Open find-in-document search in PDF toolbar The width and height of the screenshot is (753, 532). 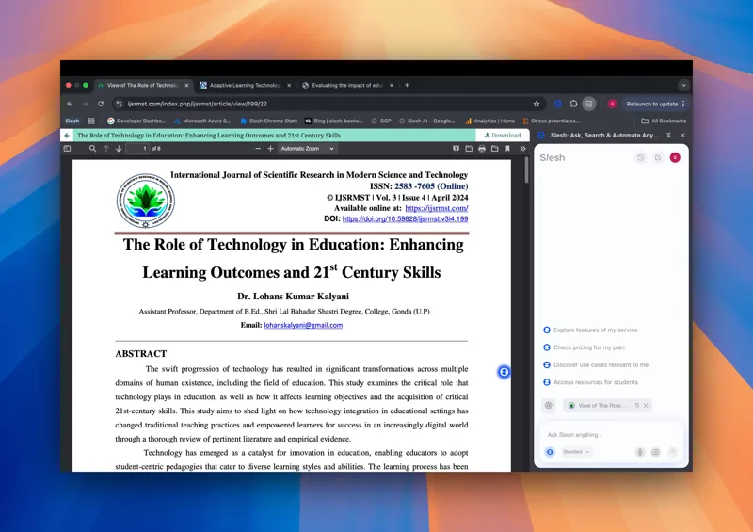(92, 149)
